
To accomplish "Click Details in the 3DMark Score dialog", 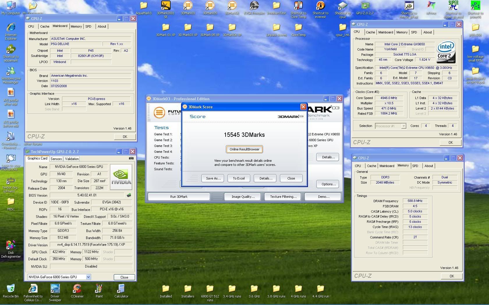I will [x=265, y=178].
